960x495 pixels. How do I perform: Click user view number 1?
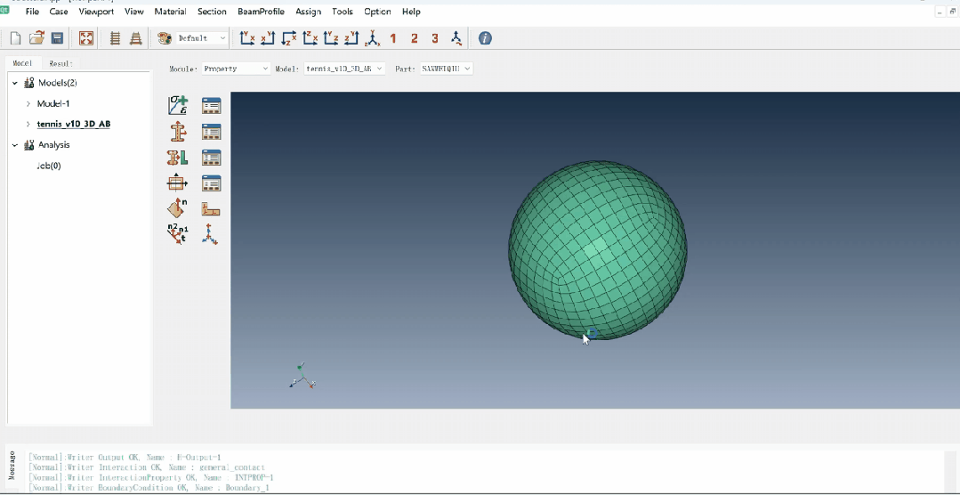393,38
